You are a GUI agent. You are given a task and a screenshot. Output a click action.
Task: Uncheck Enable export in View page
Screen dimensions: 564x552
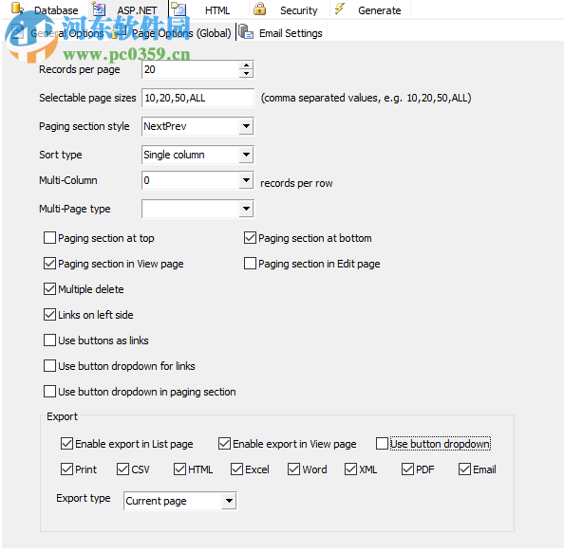pyautogui.click(x=224, y=444)
